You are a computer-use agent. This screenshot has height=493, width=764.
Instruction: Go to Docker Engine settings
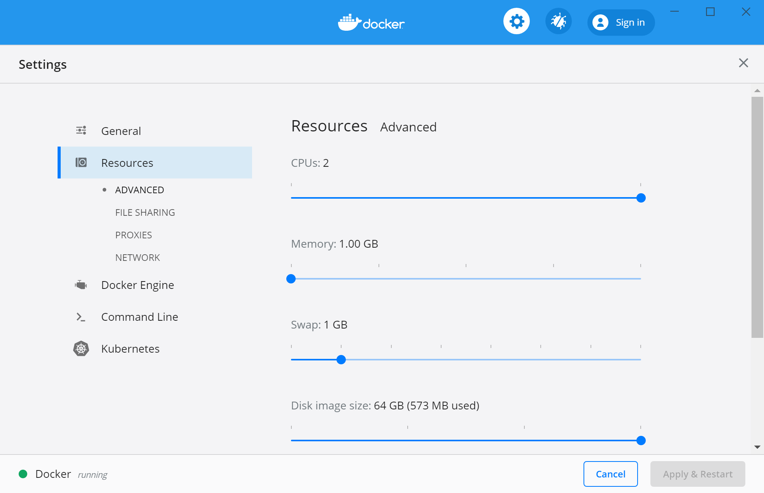(x=155, y=285)
